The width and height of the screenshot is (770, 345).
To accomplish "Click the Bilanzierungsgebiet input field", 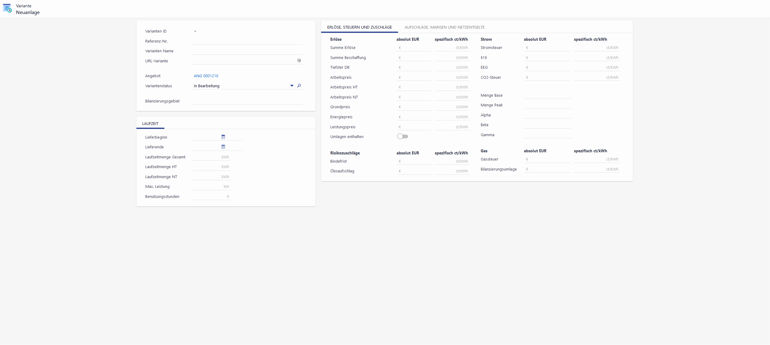I will tap(247, 101).
